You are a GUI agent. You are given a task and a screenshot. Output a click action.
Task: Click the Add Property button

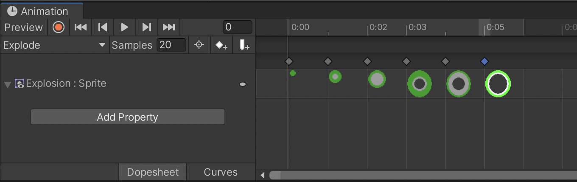pos(127,117)
